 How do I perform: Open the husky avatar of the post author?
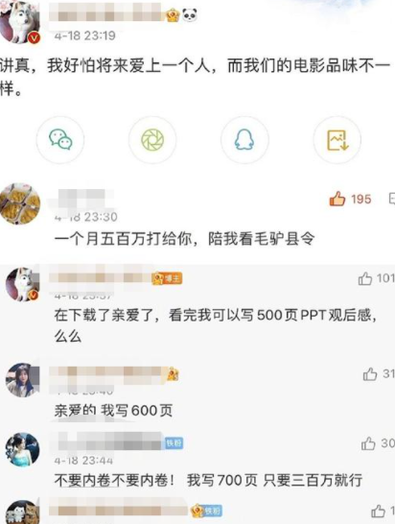21,23
